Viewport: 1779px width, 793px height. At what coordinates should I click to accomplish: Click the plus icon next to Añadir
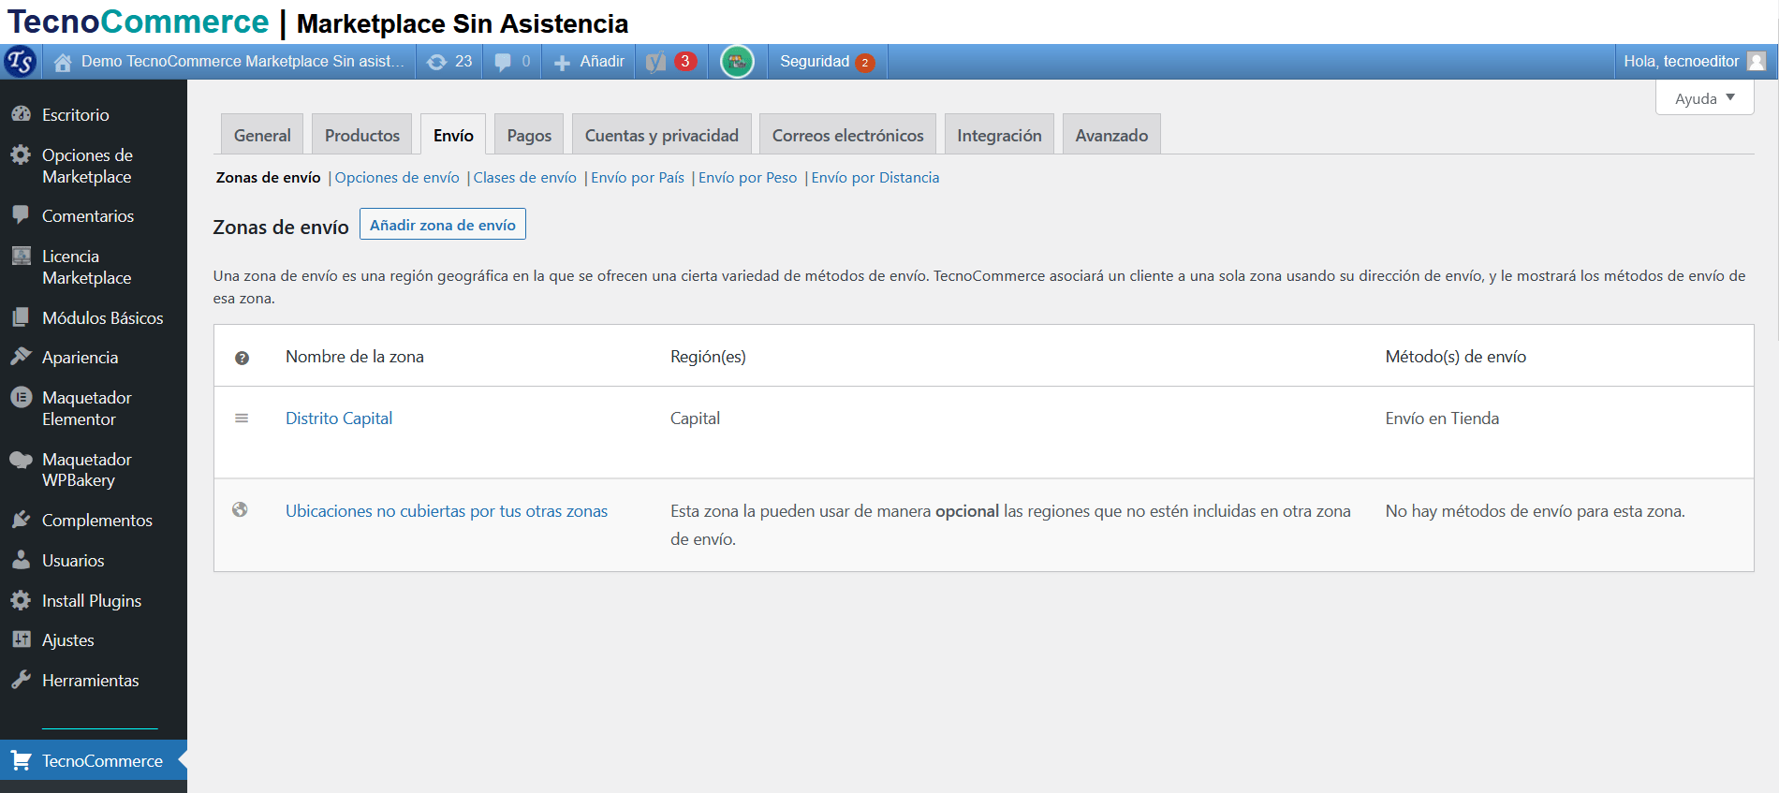click(562, 63)
